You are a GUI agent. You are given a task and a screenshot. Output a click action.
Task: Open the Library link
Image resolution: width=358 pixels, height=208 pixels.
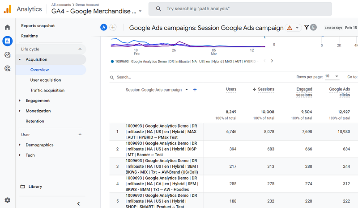tap(35, 187)
